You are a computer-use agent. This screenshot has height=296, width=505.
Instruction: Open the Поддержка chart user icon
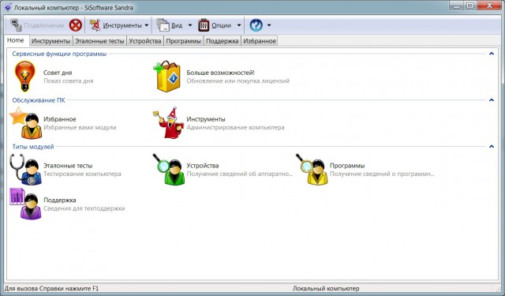(26, 204)
